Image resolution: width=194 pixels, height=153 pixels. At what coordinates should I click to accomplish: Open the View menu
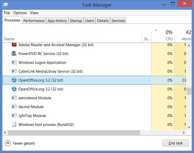pyautogui.click(x=34, y=13)
